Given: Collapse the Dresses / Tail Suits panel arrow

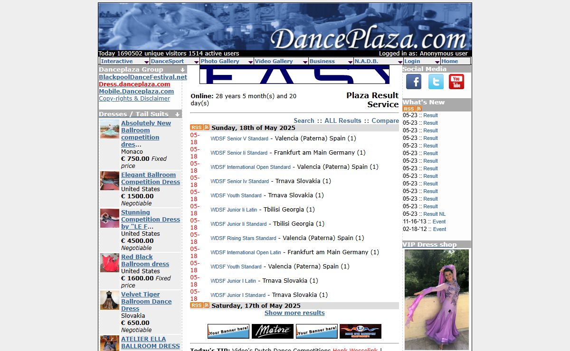Looking at the screenshot, I should 178,114.
